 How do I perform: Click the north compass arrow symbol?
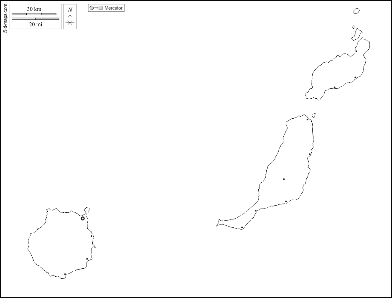70,20
